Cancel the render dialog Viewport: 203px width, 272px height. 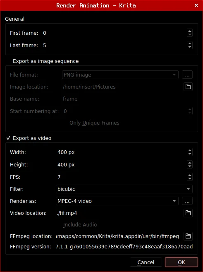pos(146,262)
